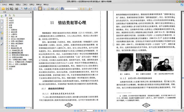Click the Open file folder icon
The image size is (184, 112).
point(3,9)
